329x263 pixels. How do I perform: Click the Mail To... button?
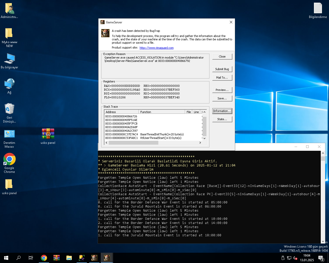tap(222, 78)
